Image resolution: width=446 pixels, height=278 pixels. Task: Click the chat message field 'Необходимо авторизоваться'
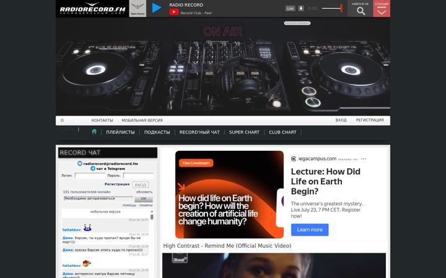coord(98,198)
